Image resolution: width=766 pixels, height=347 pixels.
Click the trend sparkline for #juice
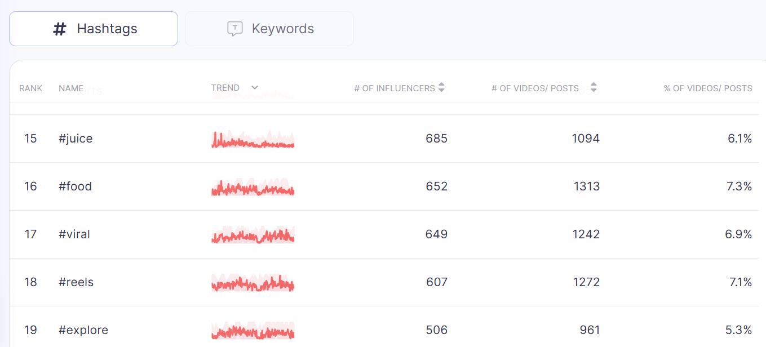pos(253,140)
